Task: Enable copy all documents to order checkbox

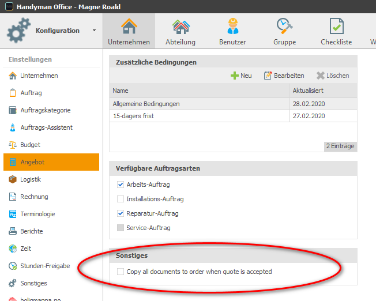Action: [x=121, y=272]
